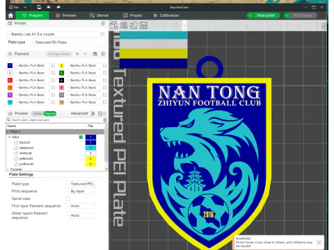This screenshot has width=334, height=250.
Task: Click the part icon beside celeste.stl
Action: (16, 148)
